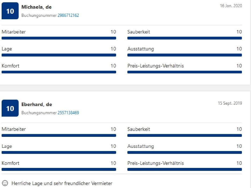The width and height of the screenshot is (251, 188).
Task: Select Eberhard's Sauberkeit rating bar
Action: (x=184, y=135)
